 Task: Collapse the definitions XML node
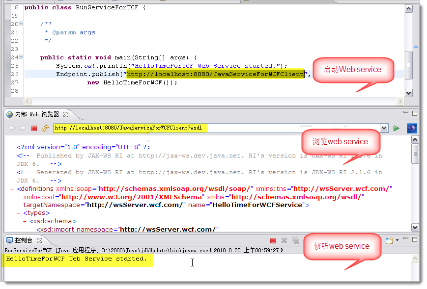pyautogui.click(x=12, y=189)
